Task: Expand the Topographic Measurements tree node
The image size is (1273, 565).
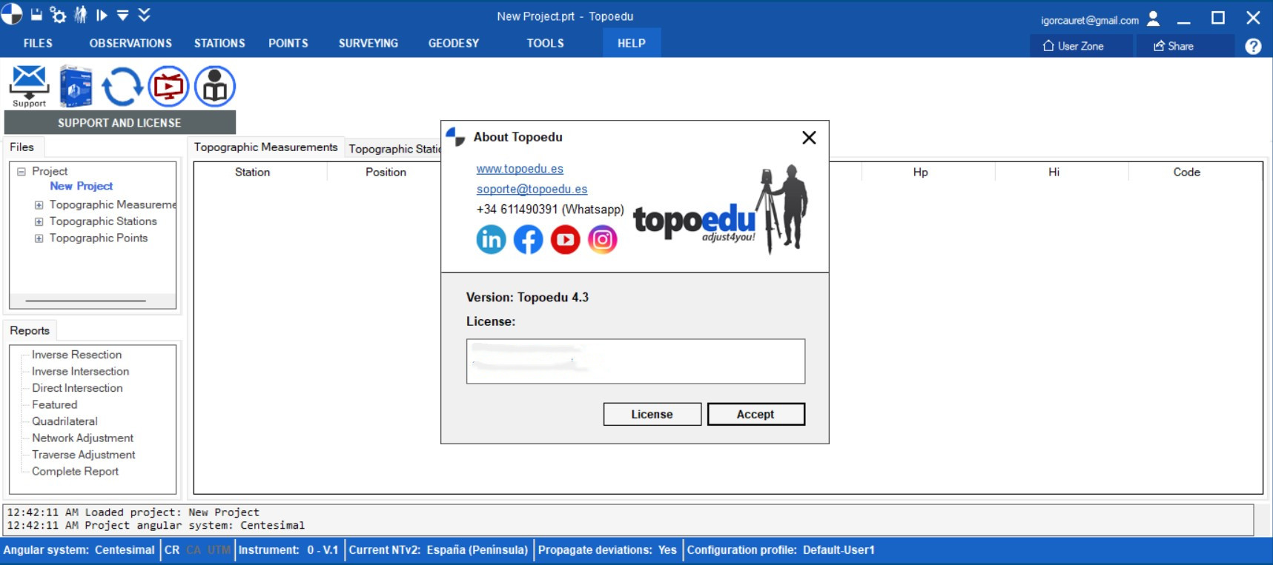Action: (39, 205)
